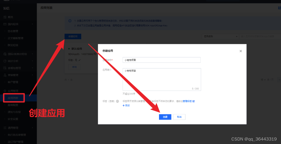Screen dimensions: 281x144
Task: Click the 国际/港澳台短信 globe icon
Action: (x=5, y=54)
